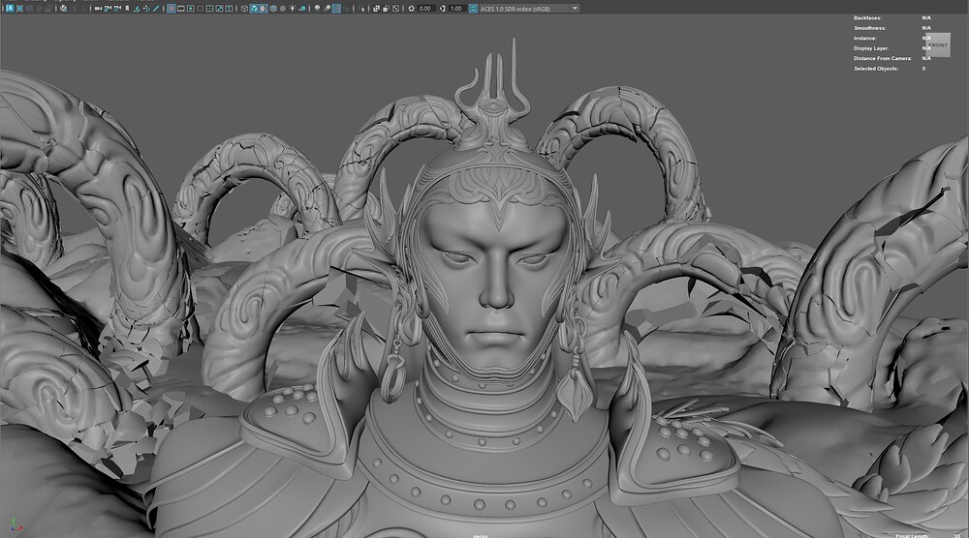
Task: Enable Wireframe shading cube icon
Action: (x=243, y=8)
